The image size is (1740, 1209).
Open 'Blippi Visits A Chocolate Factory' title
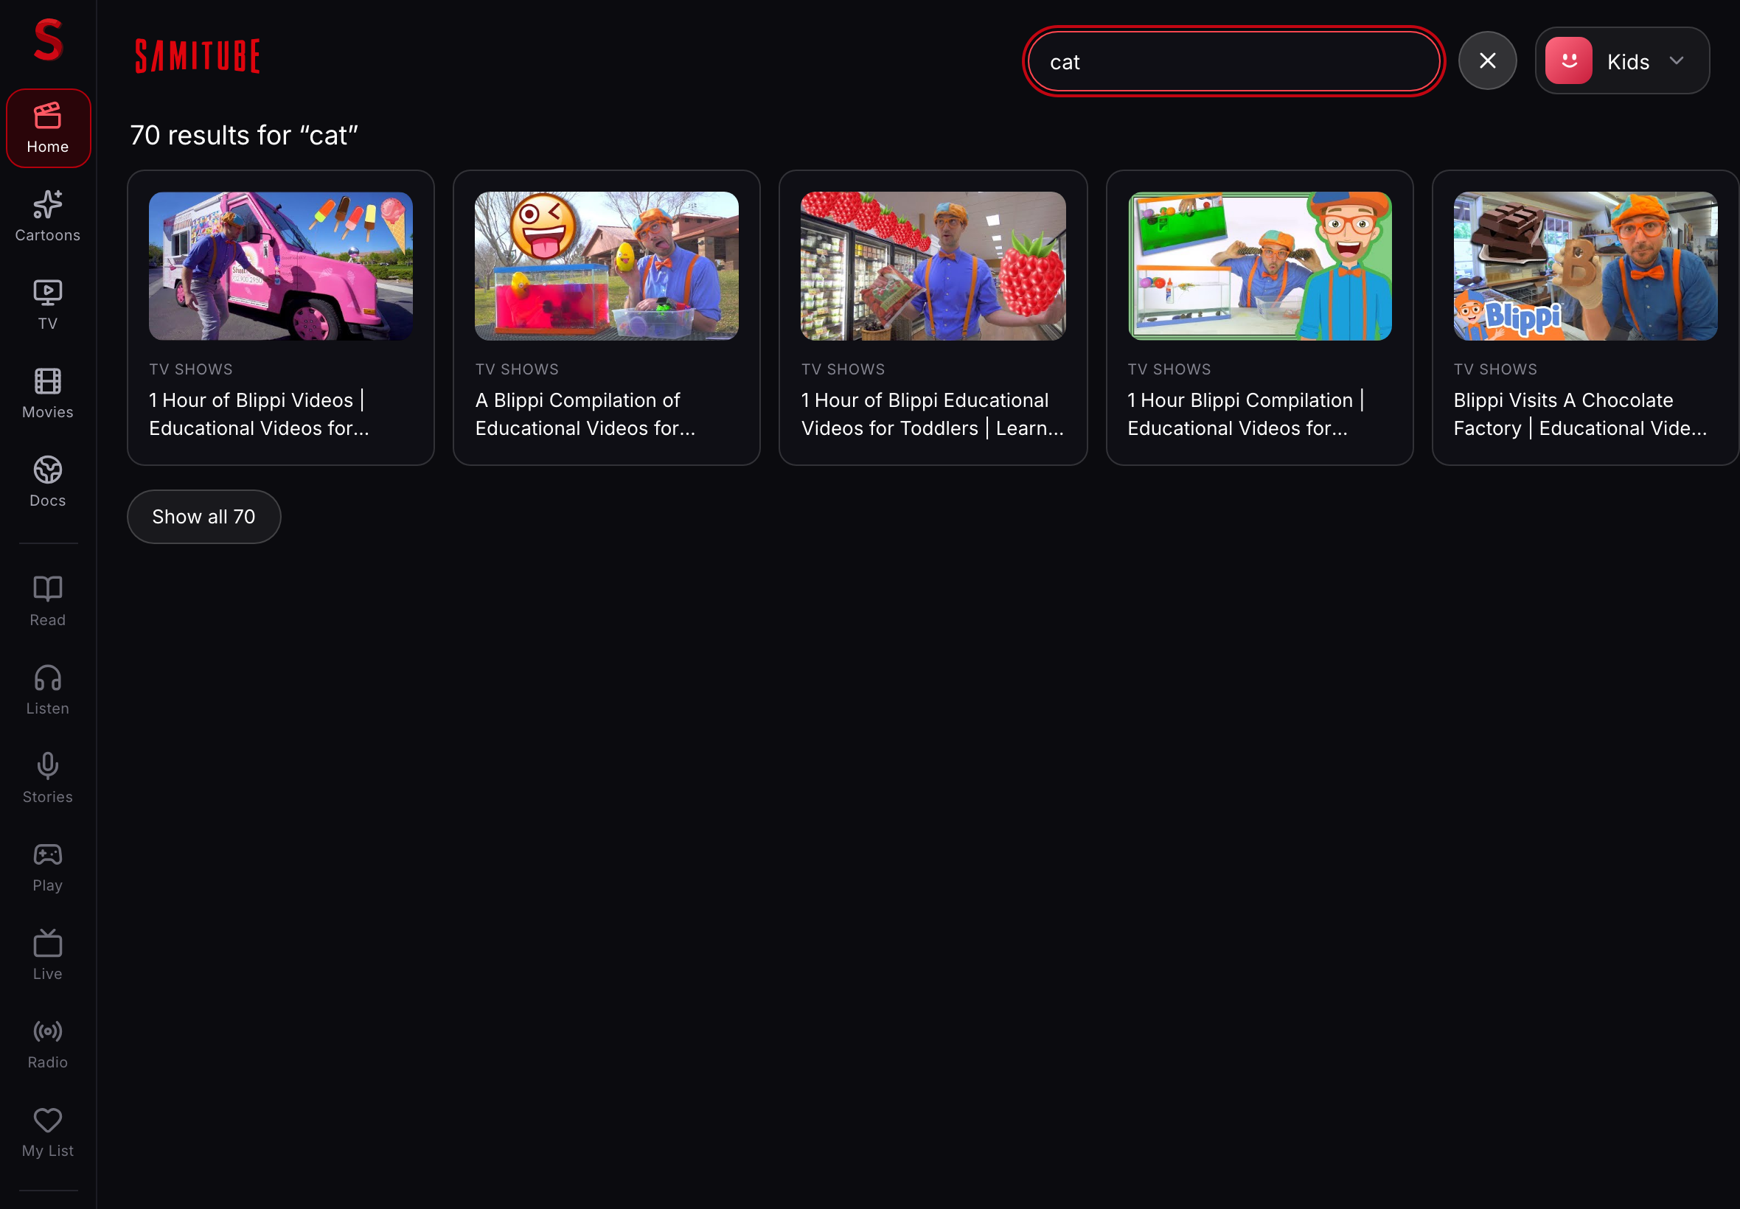click(x=1580, y=414)
